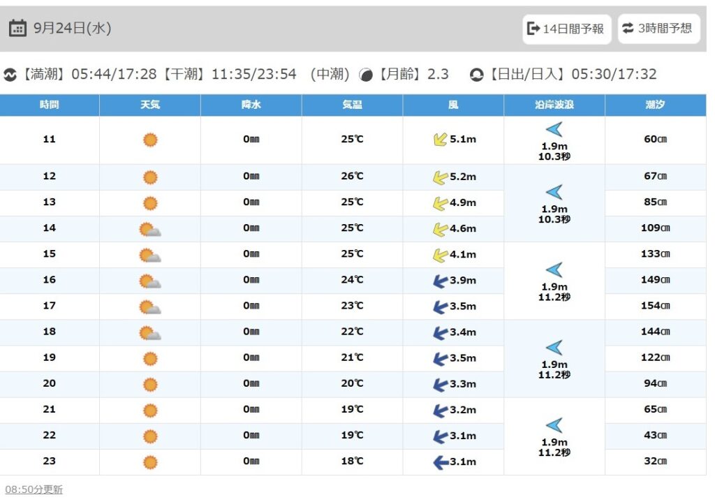This screenshot has width=715, height=502.
Task: Click the yellow wind arrow at 4.9m
Action: [440, 203]
